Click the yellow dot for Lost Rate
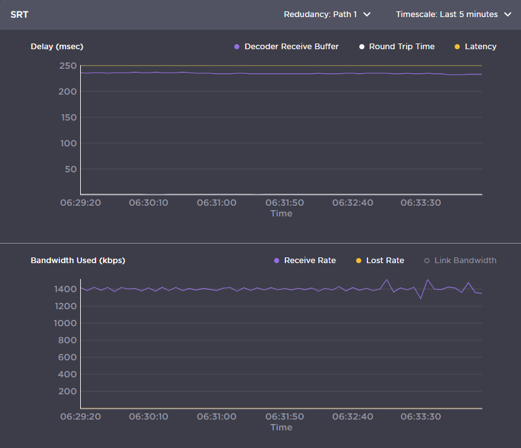 coord(359,261)
